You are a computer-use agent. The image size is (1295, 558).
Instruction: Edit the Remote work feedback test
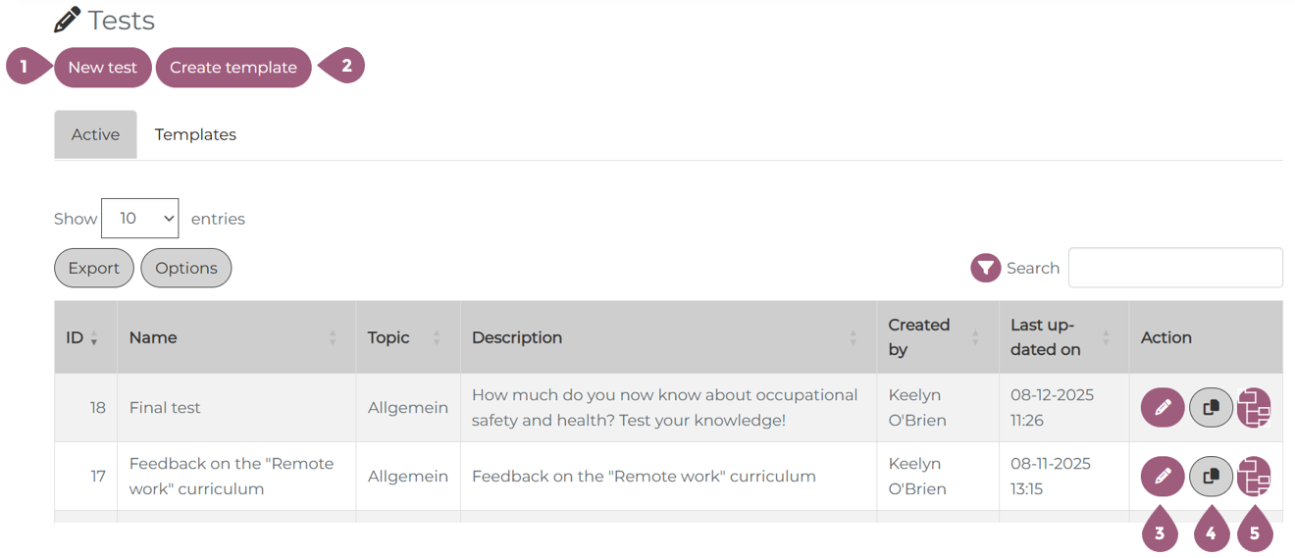click(x=1163, y=477)
